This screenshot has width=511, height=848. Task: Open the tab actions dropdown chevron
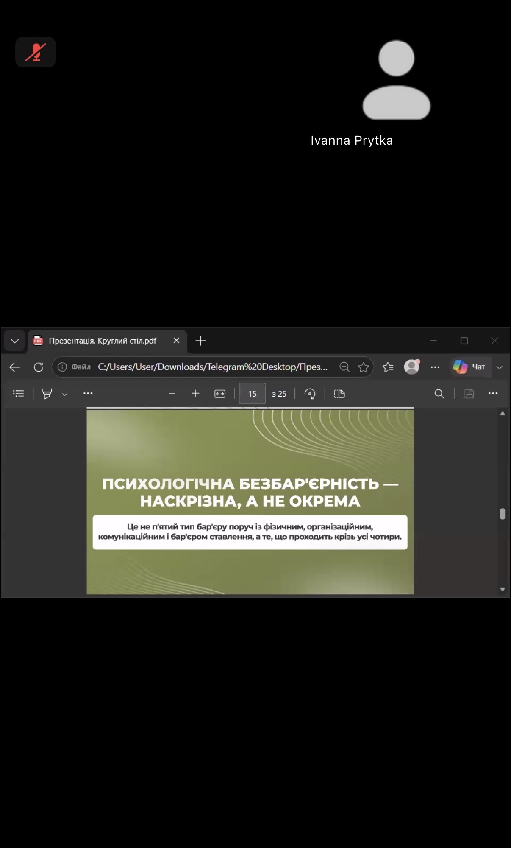(x=15, y=341)
